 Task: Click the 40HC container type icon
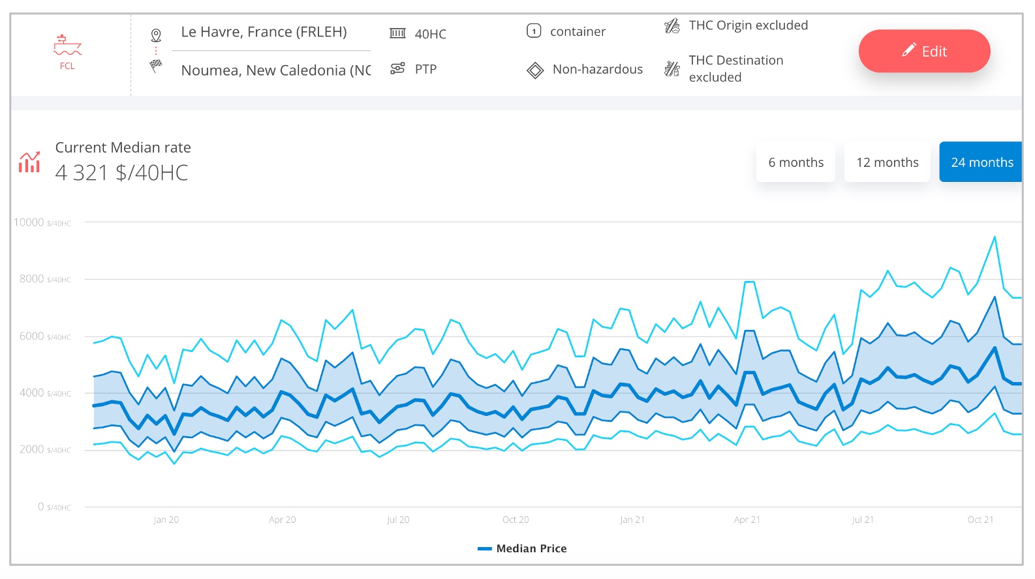point(397,33)
